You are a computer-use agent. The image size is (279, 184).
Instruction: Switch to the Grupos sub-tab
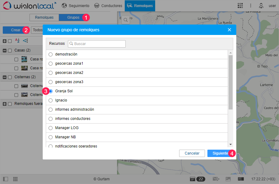(x=73, y=17)
